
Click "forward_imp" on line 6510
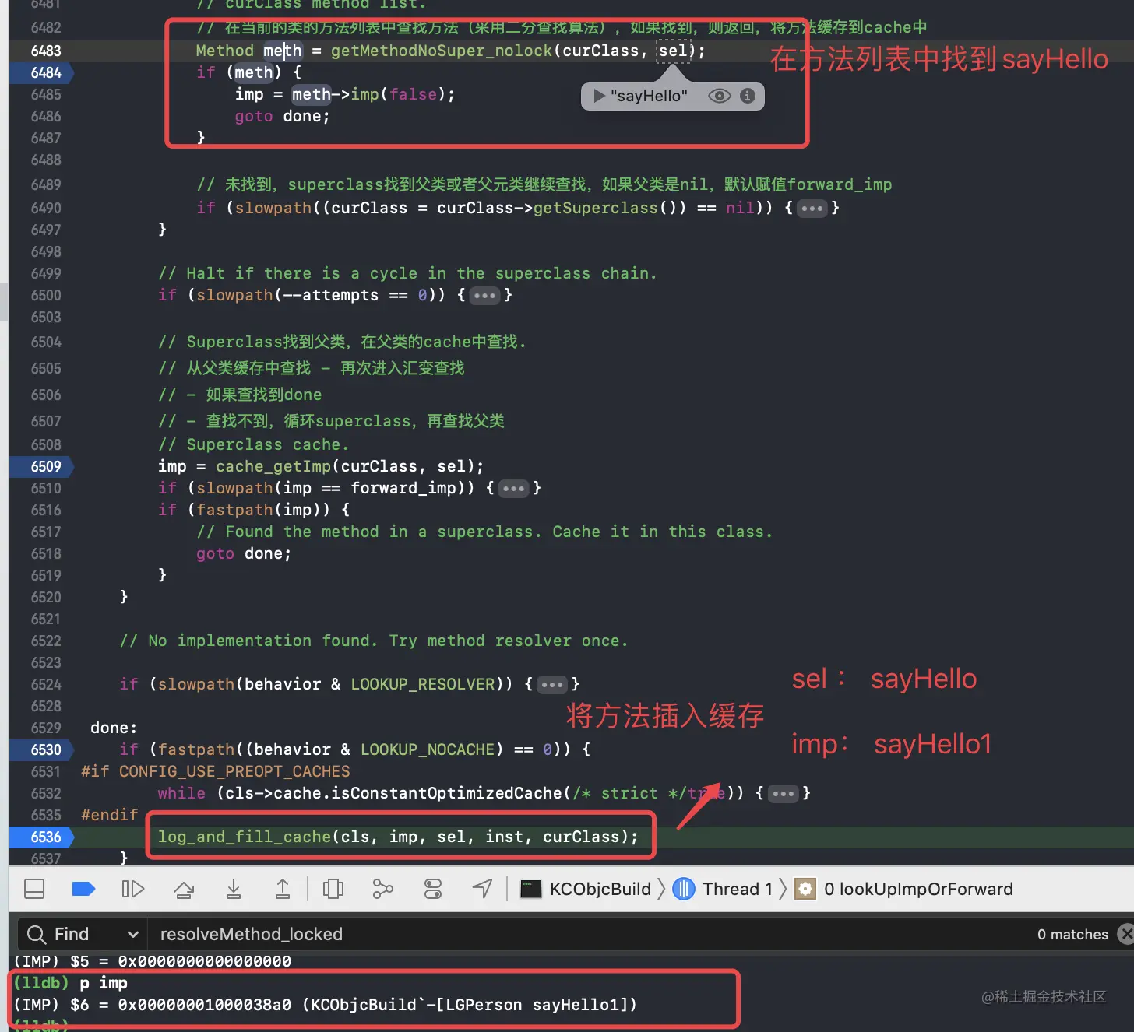pyautogui.click(x=403, y=488)
